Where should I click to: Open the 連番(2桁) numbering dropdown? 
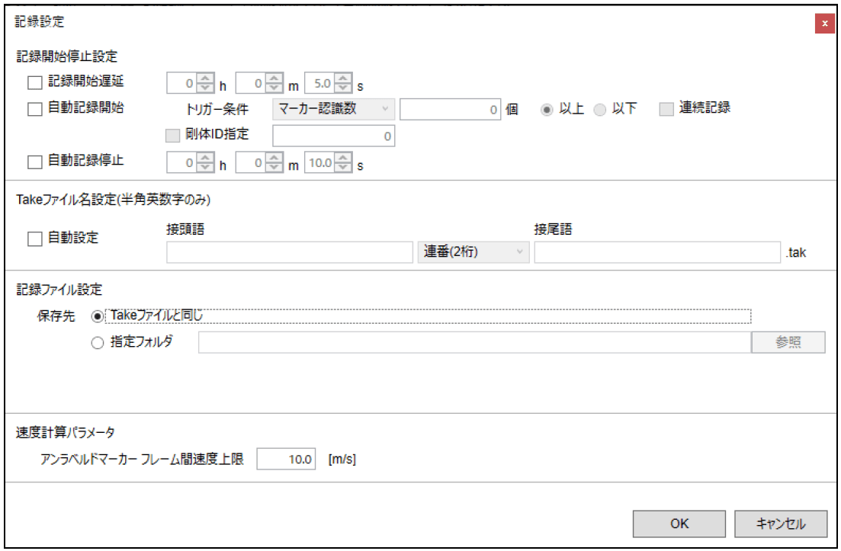pyautogui.click(x=473, y=252)
